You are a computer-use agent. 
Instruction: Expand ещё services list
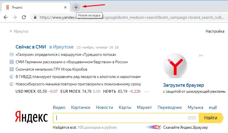coord(213,107)
